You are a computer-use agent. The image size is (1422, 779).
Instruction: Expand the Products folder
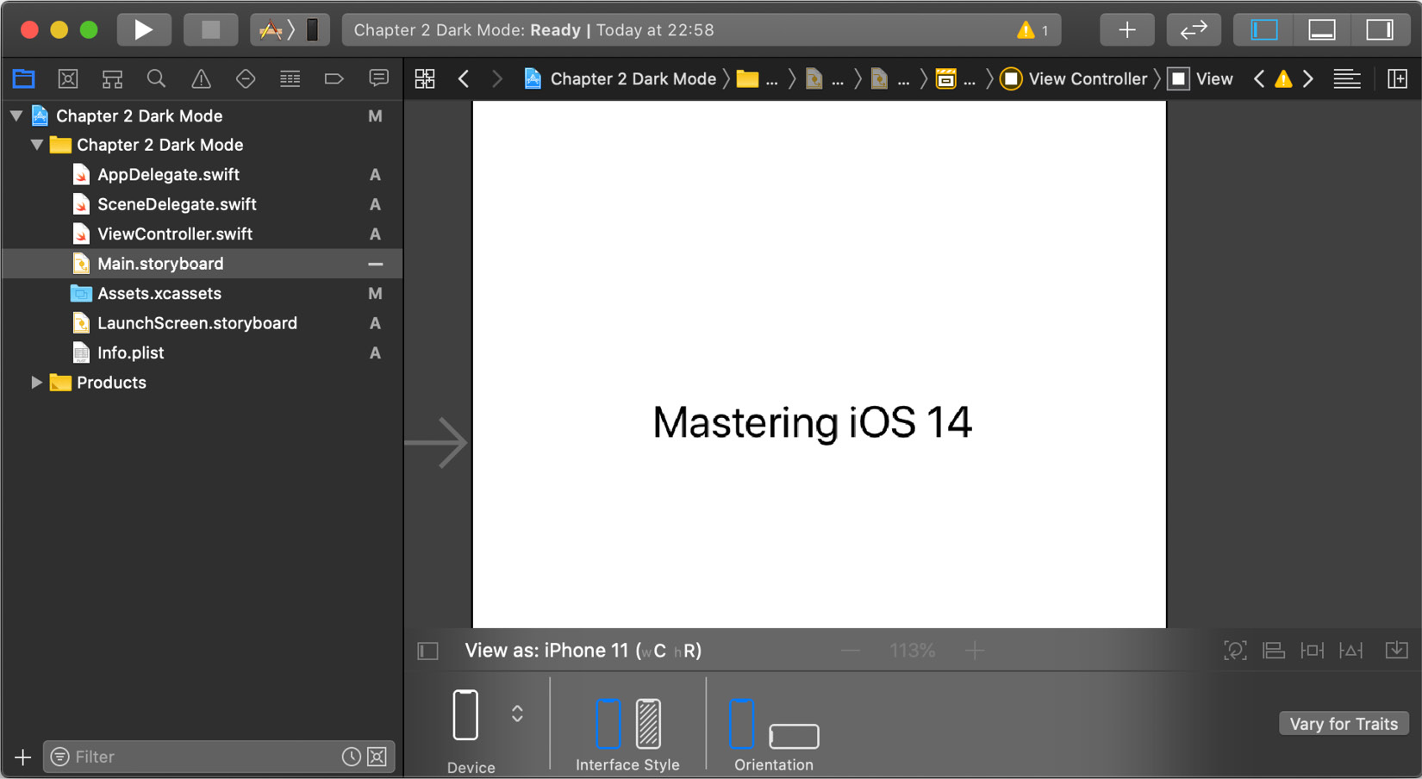[x=37, y=383]
